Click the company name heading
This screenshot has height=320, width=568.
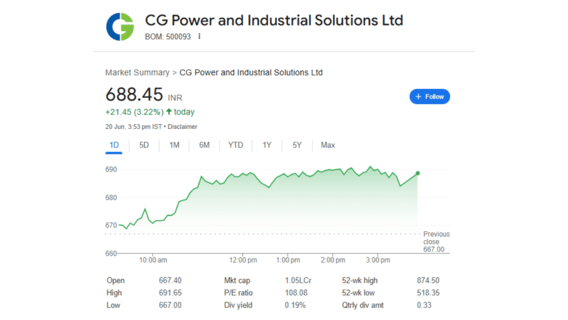click(274, 21)
